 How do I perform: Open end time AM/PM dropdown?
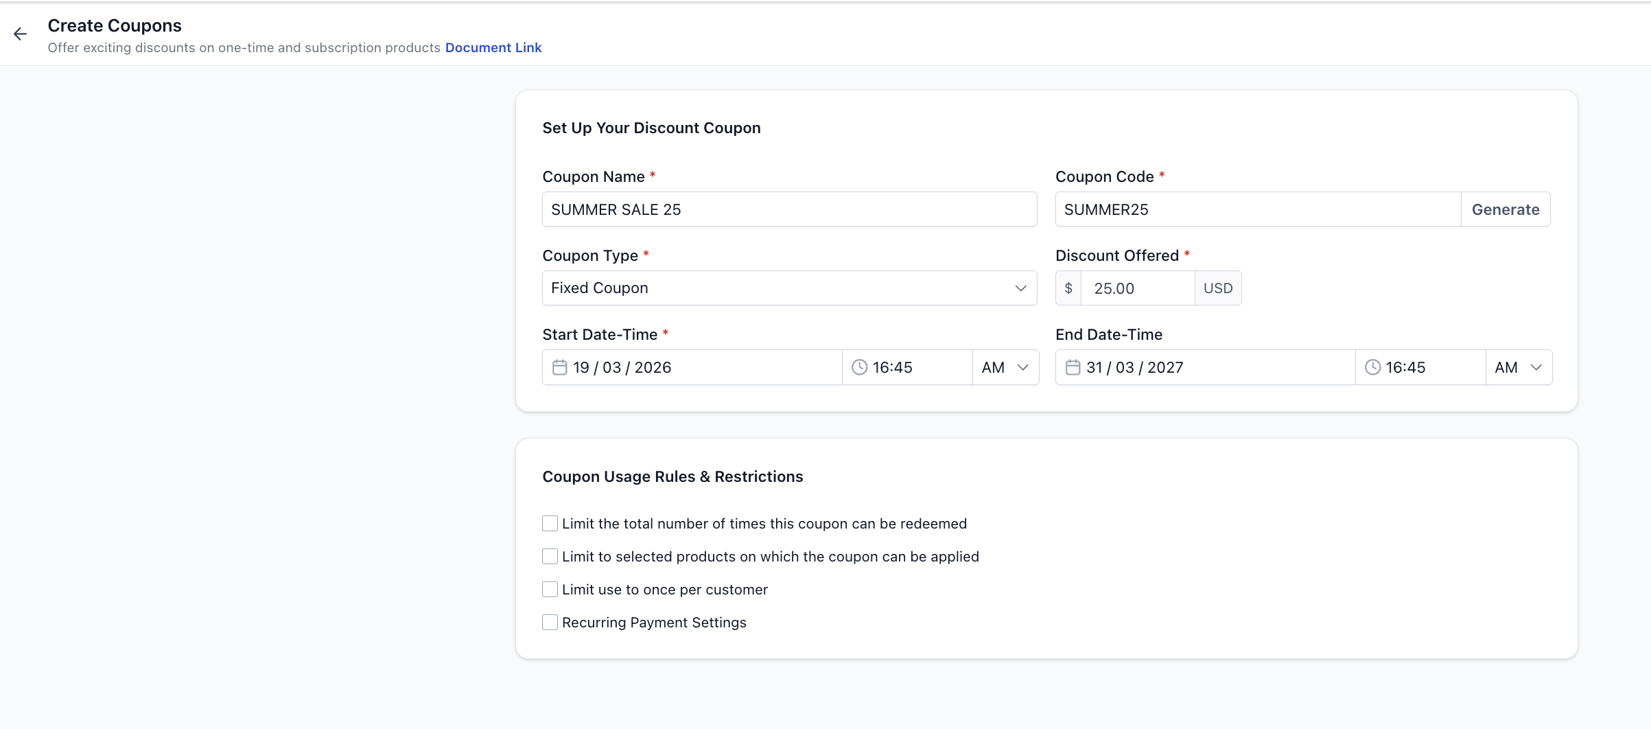tap(1519, 367)
